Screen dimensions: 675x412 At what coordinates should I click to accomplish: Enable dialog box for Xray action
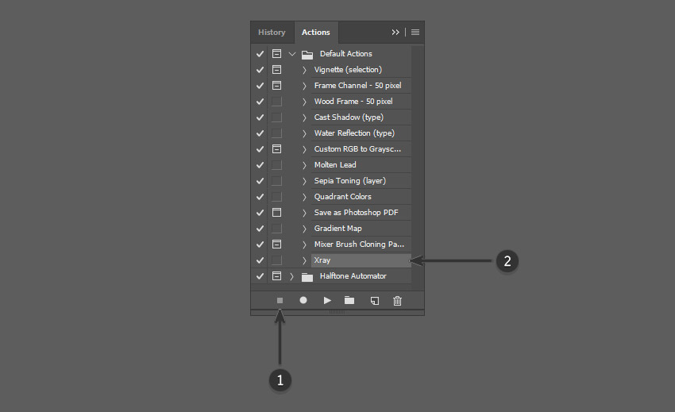point(277,260)
